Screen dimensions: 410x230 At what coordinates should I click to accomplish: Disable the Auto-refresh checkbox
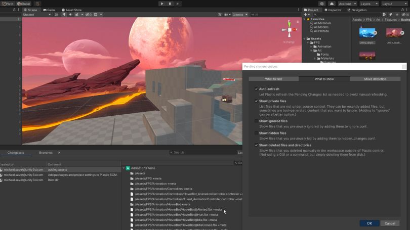click(257, 89)
